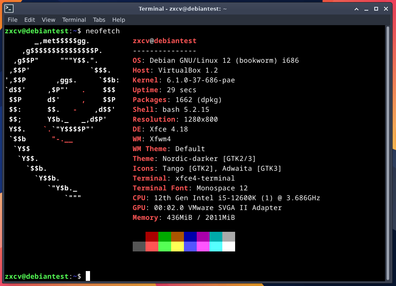396x286 pixels.
Task: Click the typed command "neofetch"
Action: 102,31
